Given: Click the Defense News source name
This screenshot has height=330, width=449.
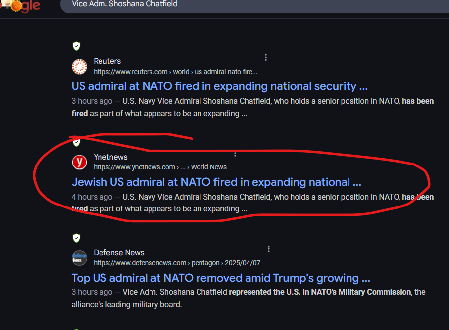Looking at the screenshot, I should 119,253.
